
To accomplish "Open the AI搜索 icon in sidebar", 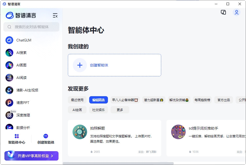I will 9,53.
